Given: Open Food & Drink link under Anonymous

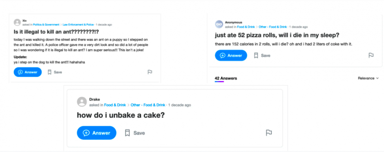Looking at the screenshot, I should [246, 27].
